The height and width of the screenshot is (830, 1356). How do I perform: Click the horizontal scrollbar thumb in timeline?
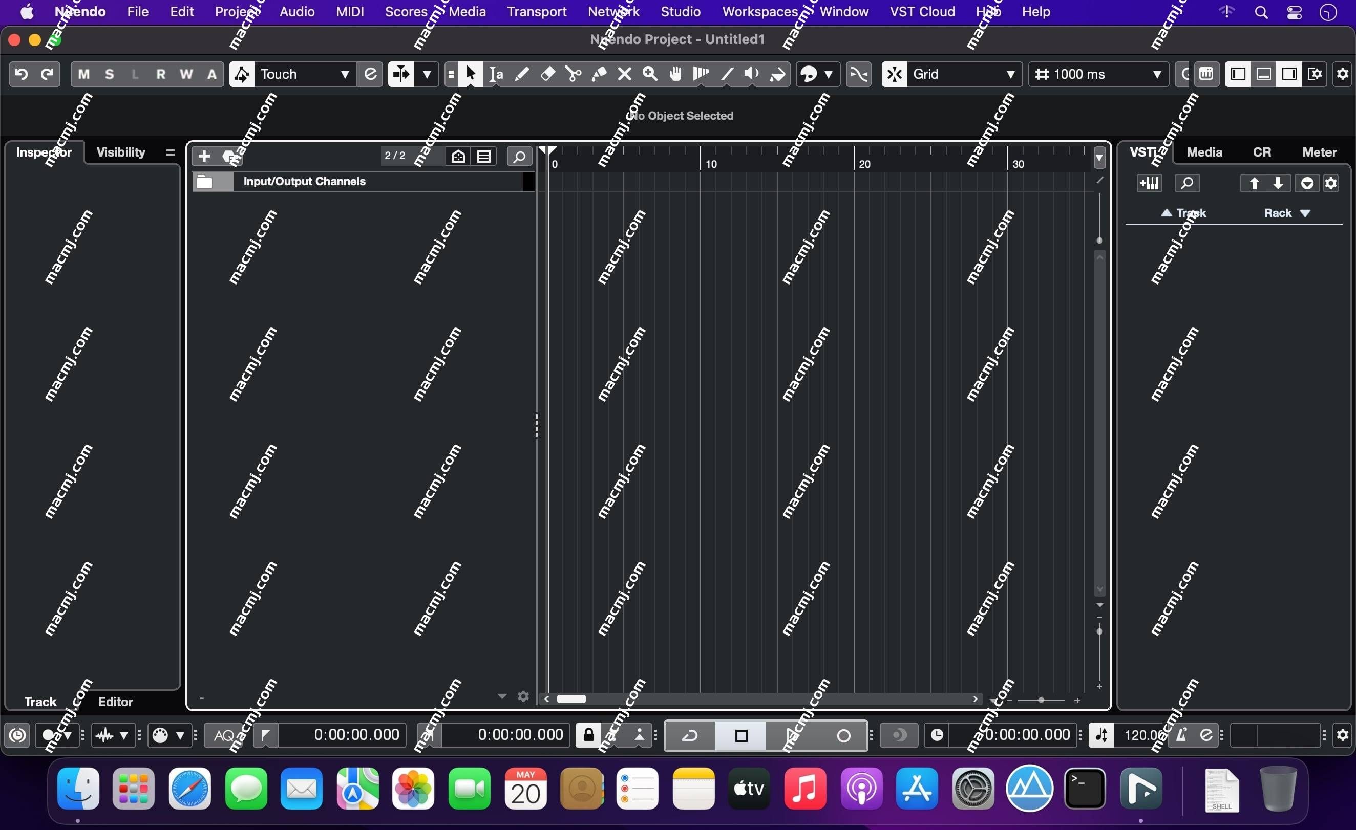pos(570,698)
